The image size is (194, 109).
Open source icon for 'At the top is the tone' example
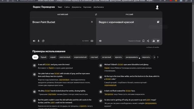[x=101, y=77]
